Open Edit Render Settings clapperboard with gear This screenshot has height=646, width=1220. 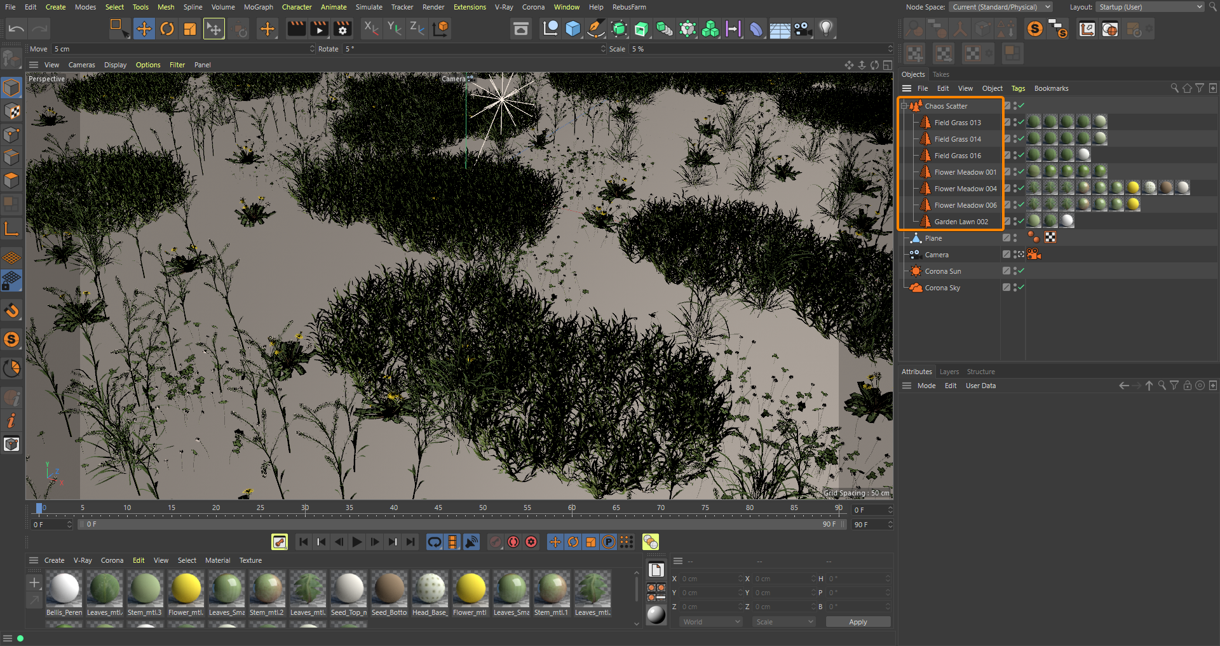(x=342, y=29)
